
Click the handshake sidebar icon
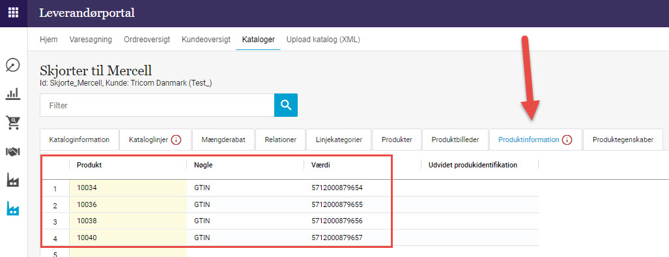point(13,152)
